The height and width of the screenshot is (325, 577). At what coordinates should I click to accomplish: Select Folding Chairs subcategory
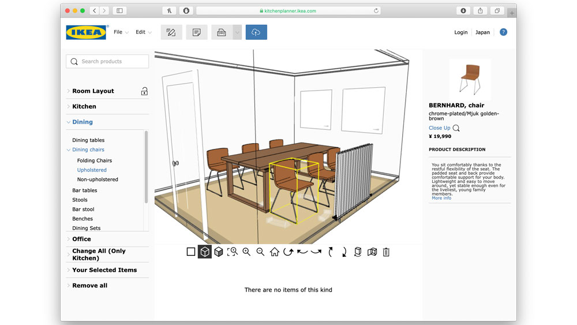[x=95, y=160]
